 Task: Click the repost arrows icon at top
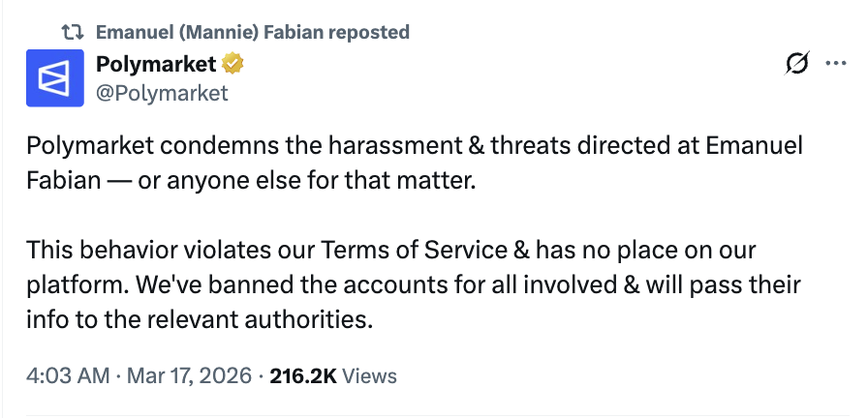pyautogui.click(x=72, y=32)
